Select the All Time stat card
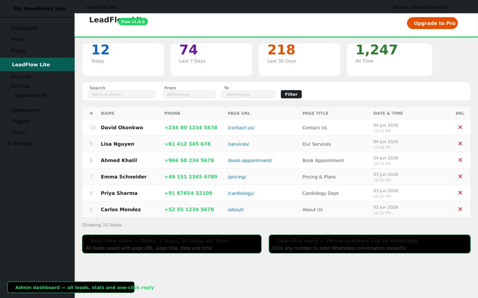478x298 pixels. point(389,60)
